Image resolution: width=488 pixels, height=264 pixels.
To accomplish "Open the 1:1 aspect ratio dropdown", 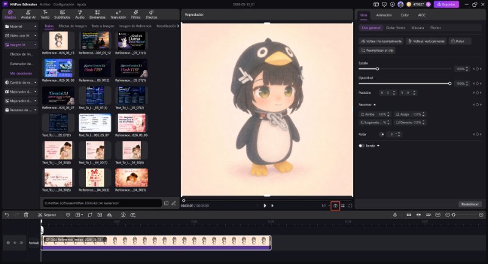I will [326, 205].
